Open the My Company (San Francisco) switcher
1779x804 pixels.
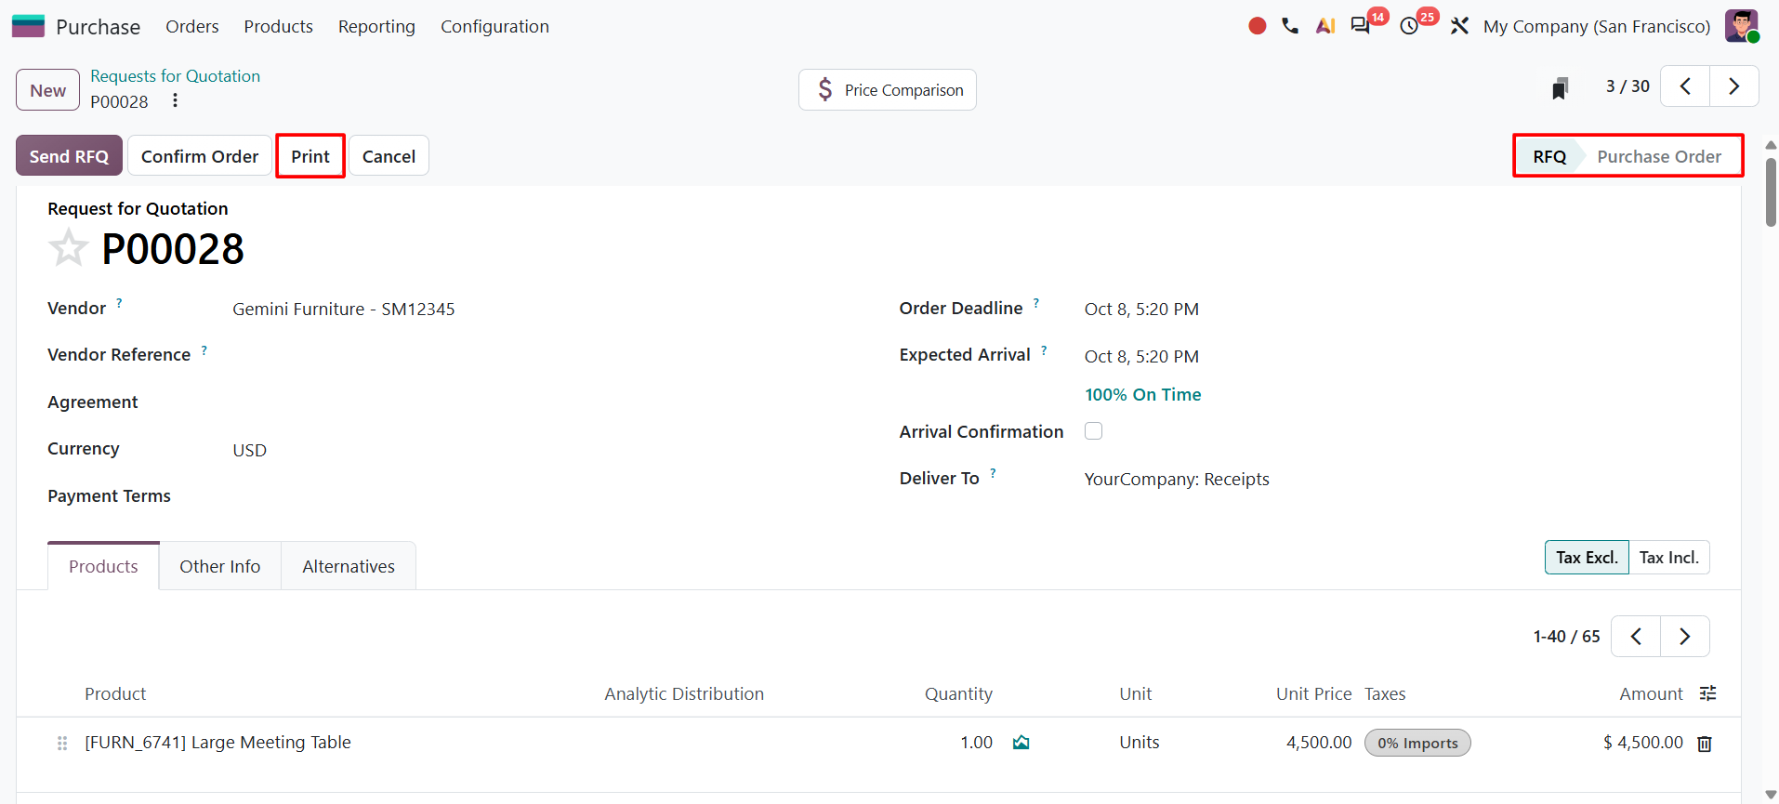[x=1597, y=26]
